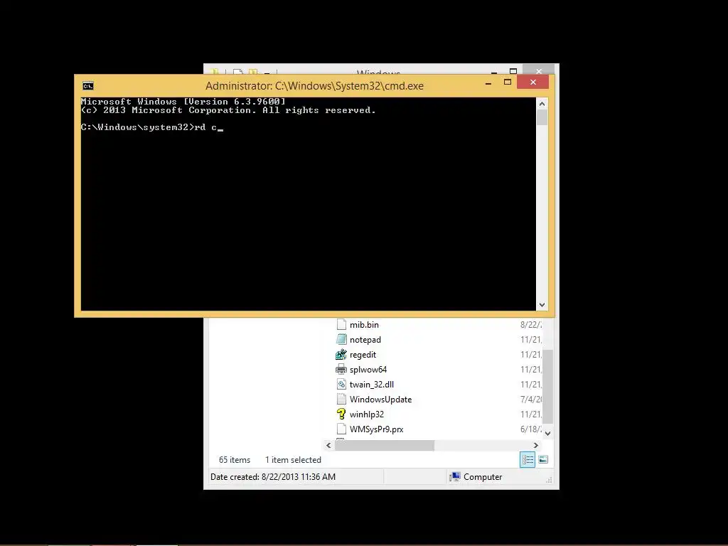Click the 6/18 date of WMSysPr9.prx
The height and width of the screenshot is (546, 728).
pos(530,429)
